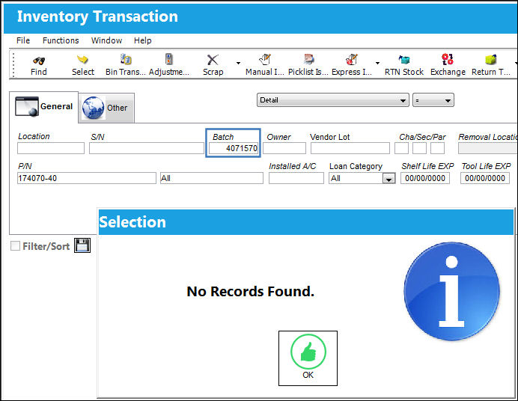Open the Detail dropdown
The image size is (518, 401).
click(332, 100)
